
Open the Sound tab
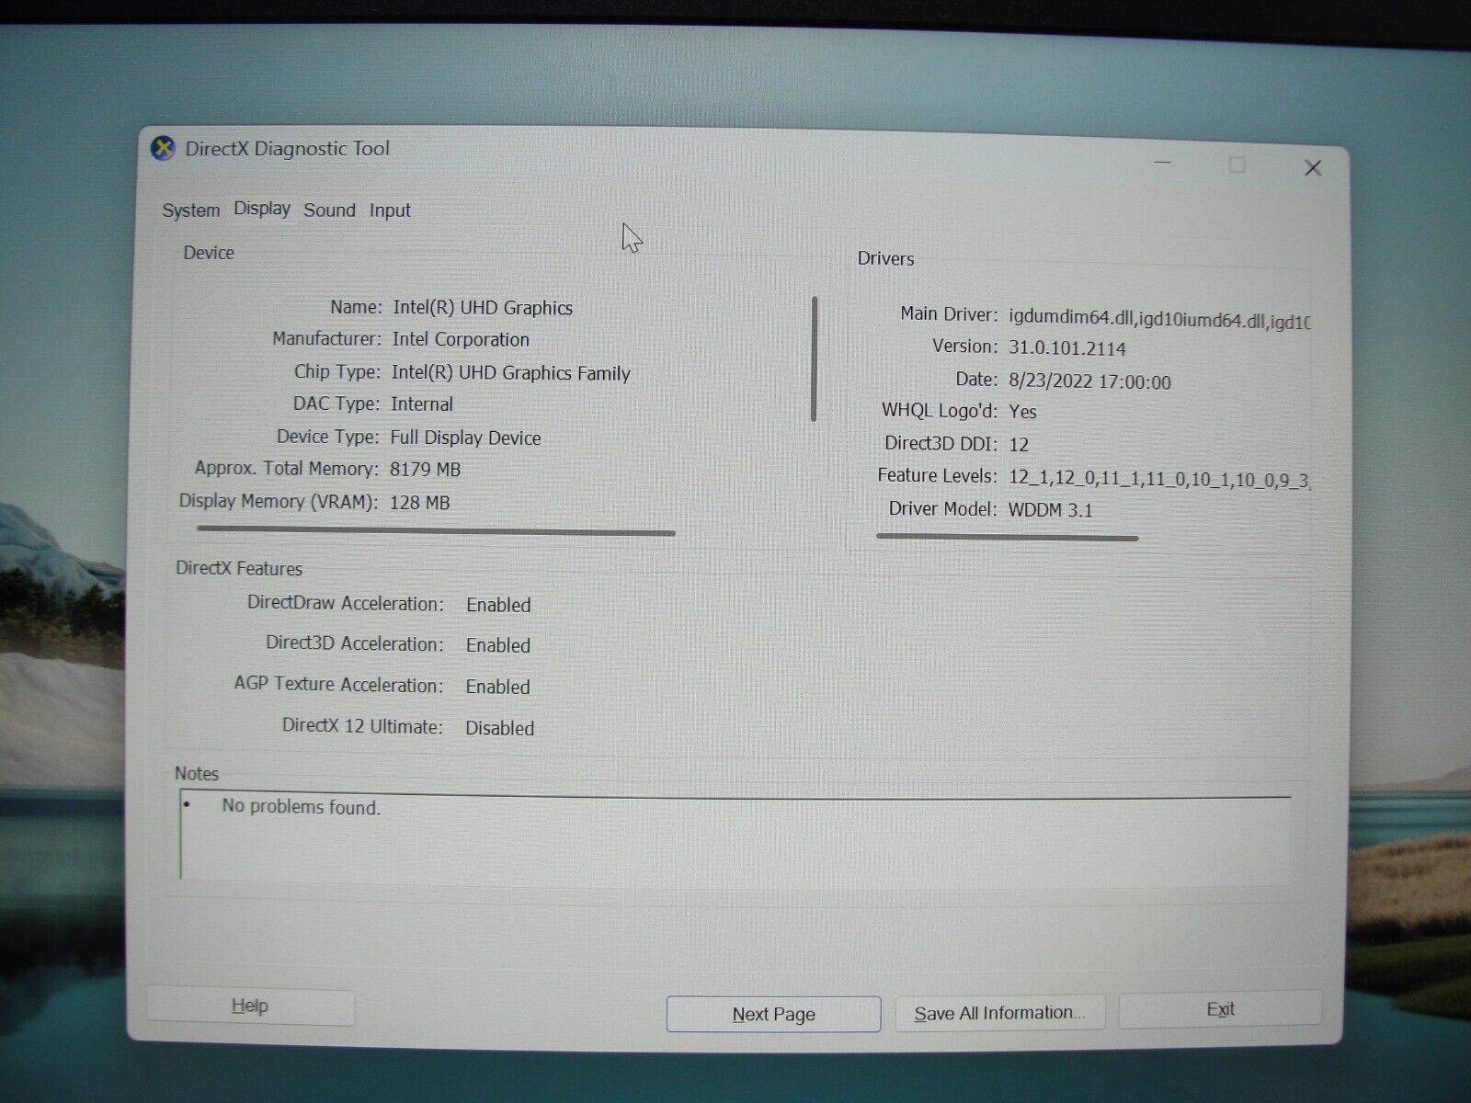click(329, 210)
